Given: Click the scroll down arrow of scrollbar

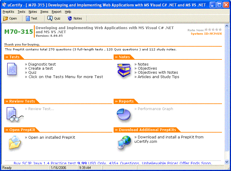Looking at the screenshot, I should tap(227, 162).
